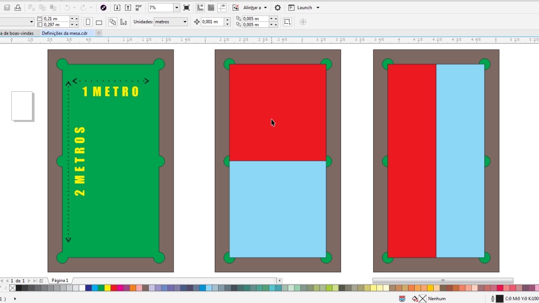Click the nudge distance field 0,001 m

tap(213, 22)
